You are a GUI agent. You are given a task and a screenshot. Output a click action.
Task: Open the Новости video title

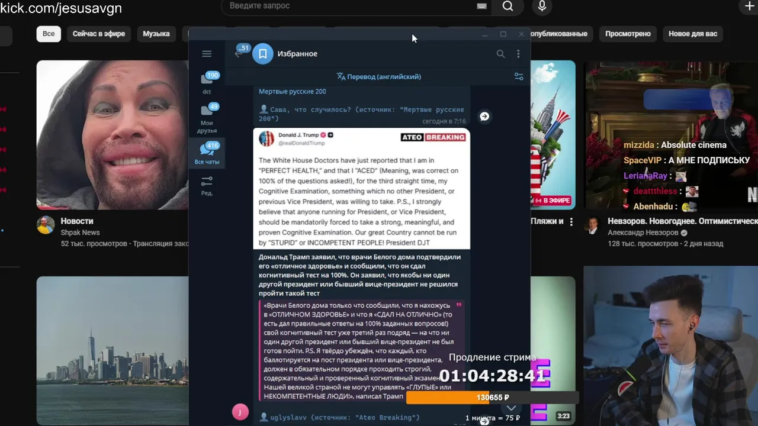77,221
